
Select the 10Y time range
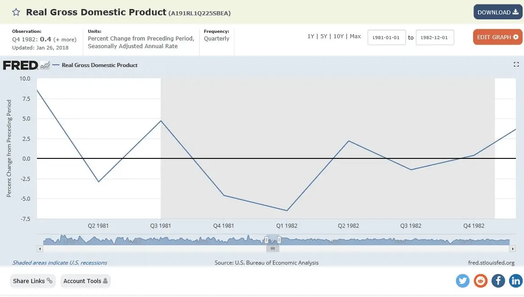[338, 36]
